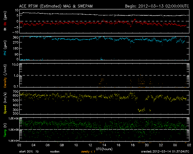Select the green Temp (K) axis label
Screen dimensions: 193x154
pyautogui.click(x=5, y=129)
